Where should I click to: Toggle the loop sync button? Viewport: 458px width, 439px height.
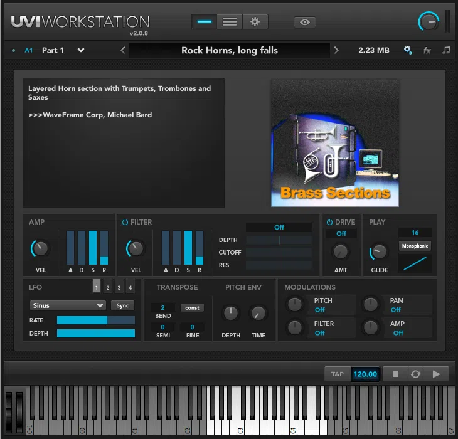(x=415, y=374)
